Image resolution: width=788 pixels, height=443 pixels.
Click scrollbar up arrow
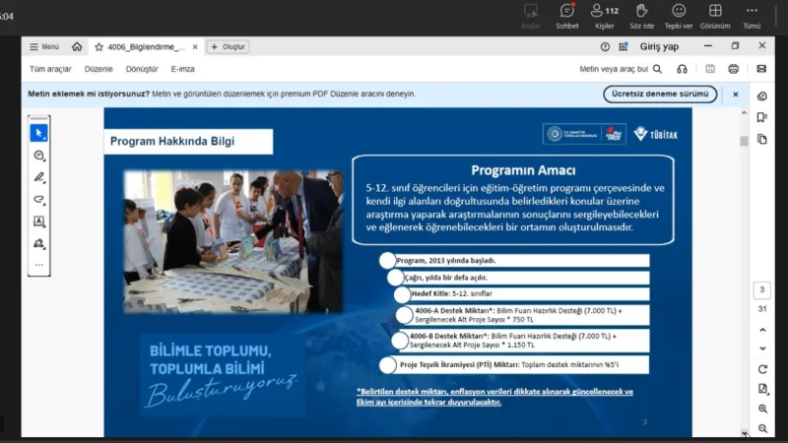744,113
